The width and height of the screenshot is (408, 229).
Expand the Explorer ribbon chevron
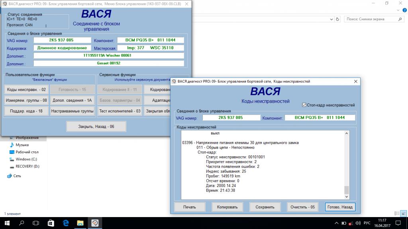click(x=398, y=10)
